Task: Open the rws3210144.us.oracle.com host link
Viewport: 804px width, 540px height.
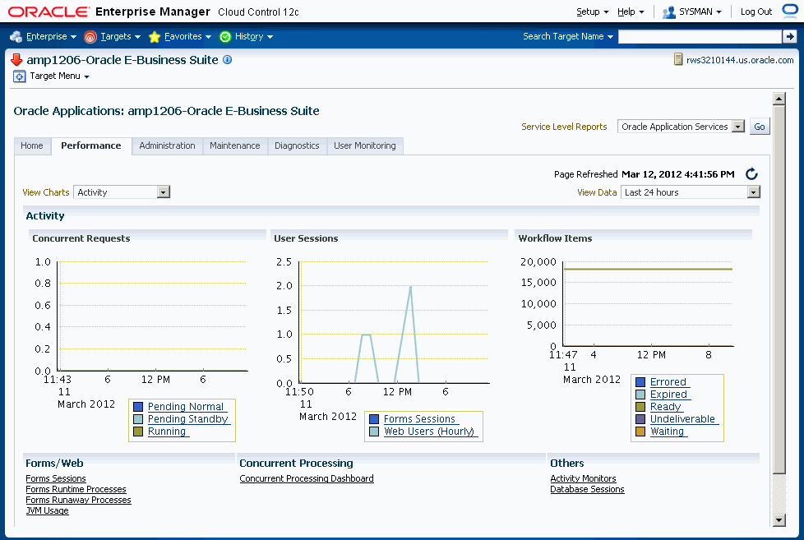Action: [x=740, y=60]
